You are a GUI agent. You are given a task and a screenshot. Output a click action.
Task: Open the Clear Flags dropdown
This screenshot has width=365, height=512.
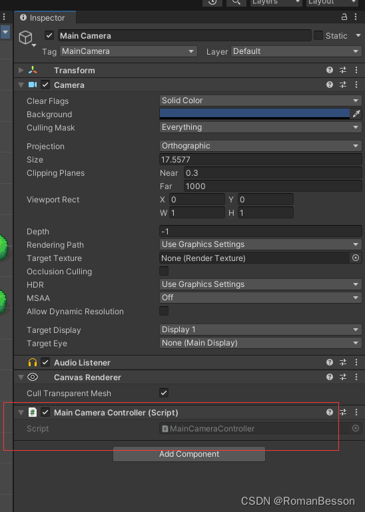pyautogui.click(x=260, y=101)
